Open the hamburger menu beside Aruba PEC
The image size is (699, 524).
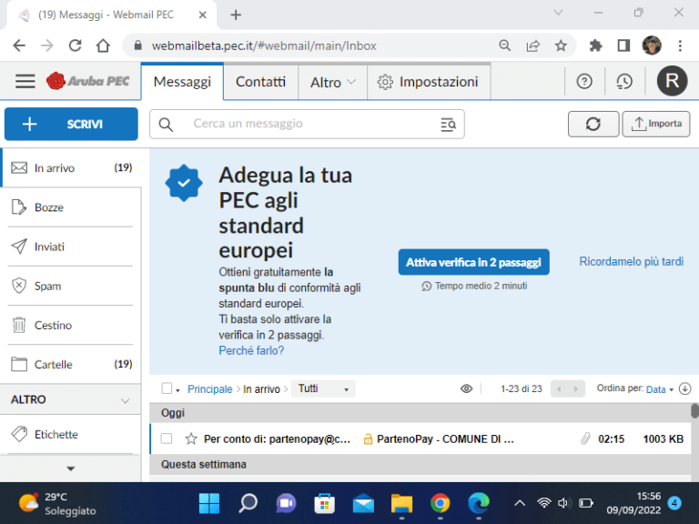click(25, 81)
